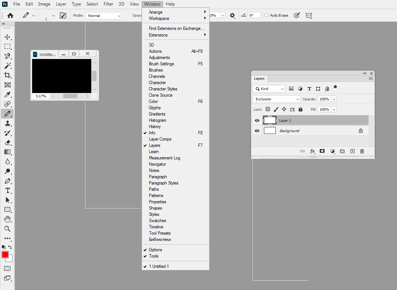Screen dimensions: 397x290
Task: Choose History from the Window menu
Action: [x=176, y=127]
